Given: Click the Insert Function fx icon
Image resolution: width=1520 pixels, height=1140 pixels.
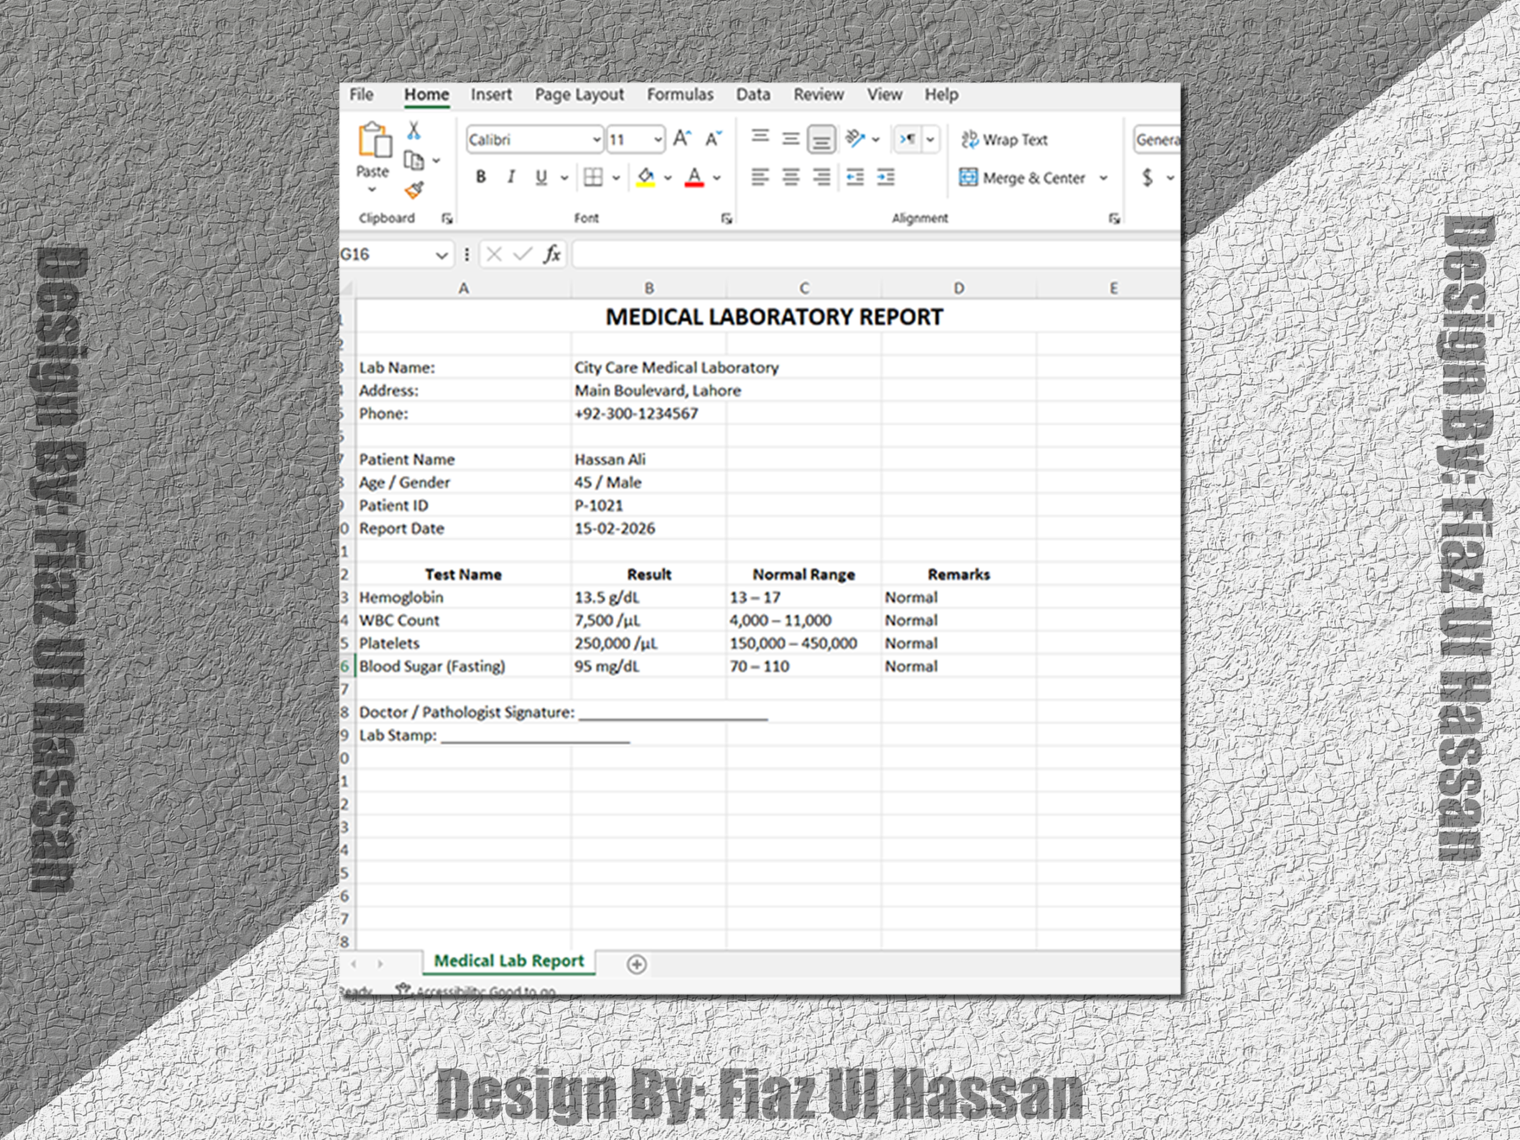Looking at the screenshot, I should click(x=552, y=255).
